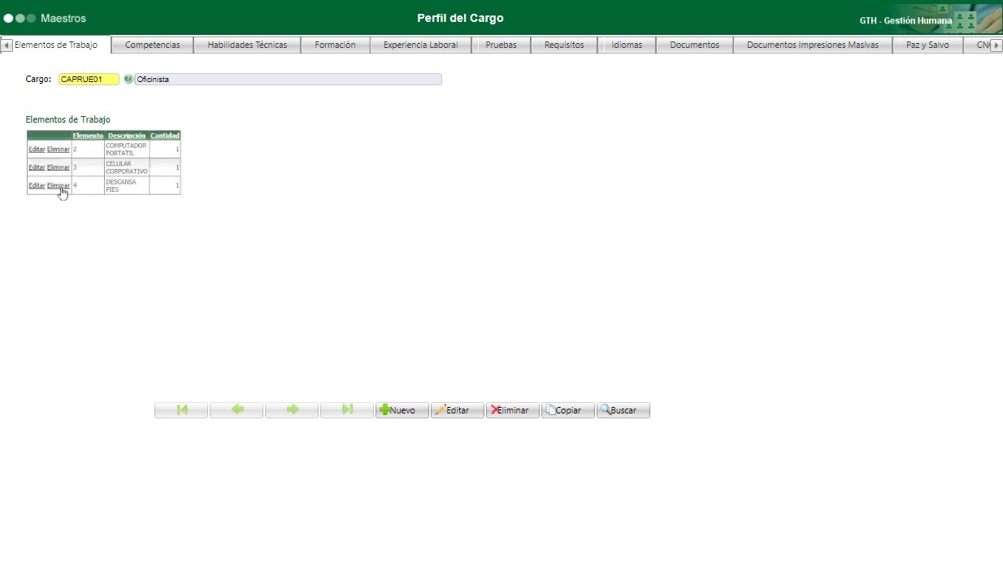The image size is (1003, 567).
Task: Open the Competencias tab
Action: 152,45
